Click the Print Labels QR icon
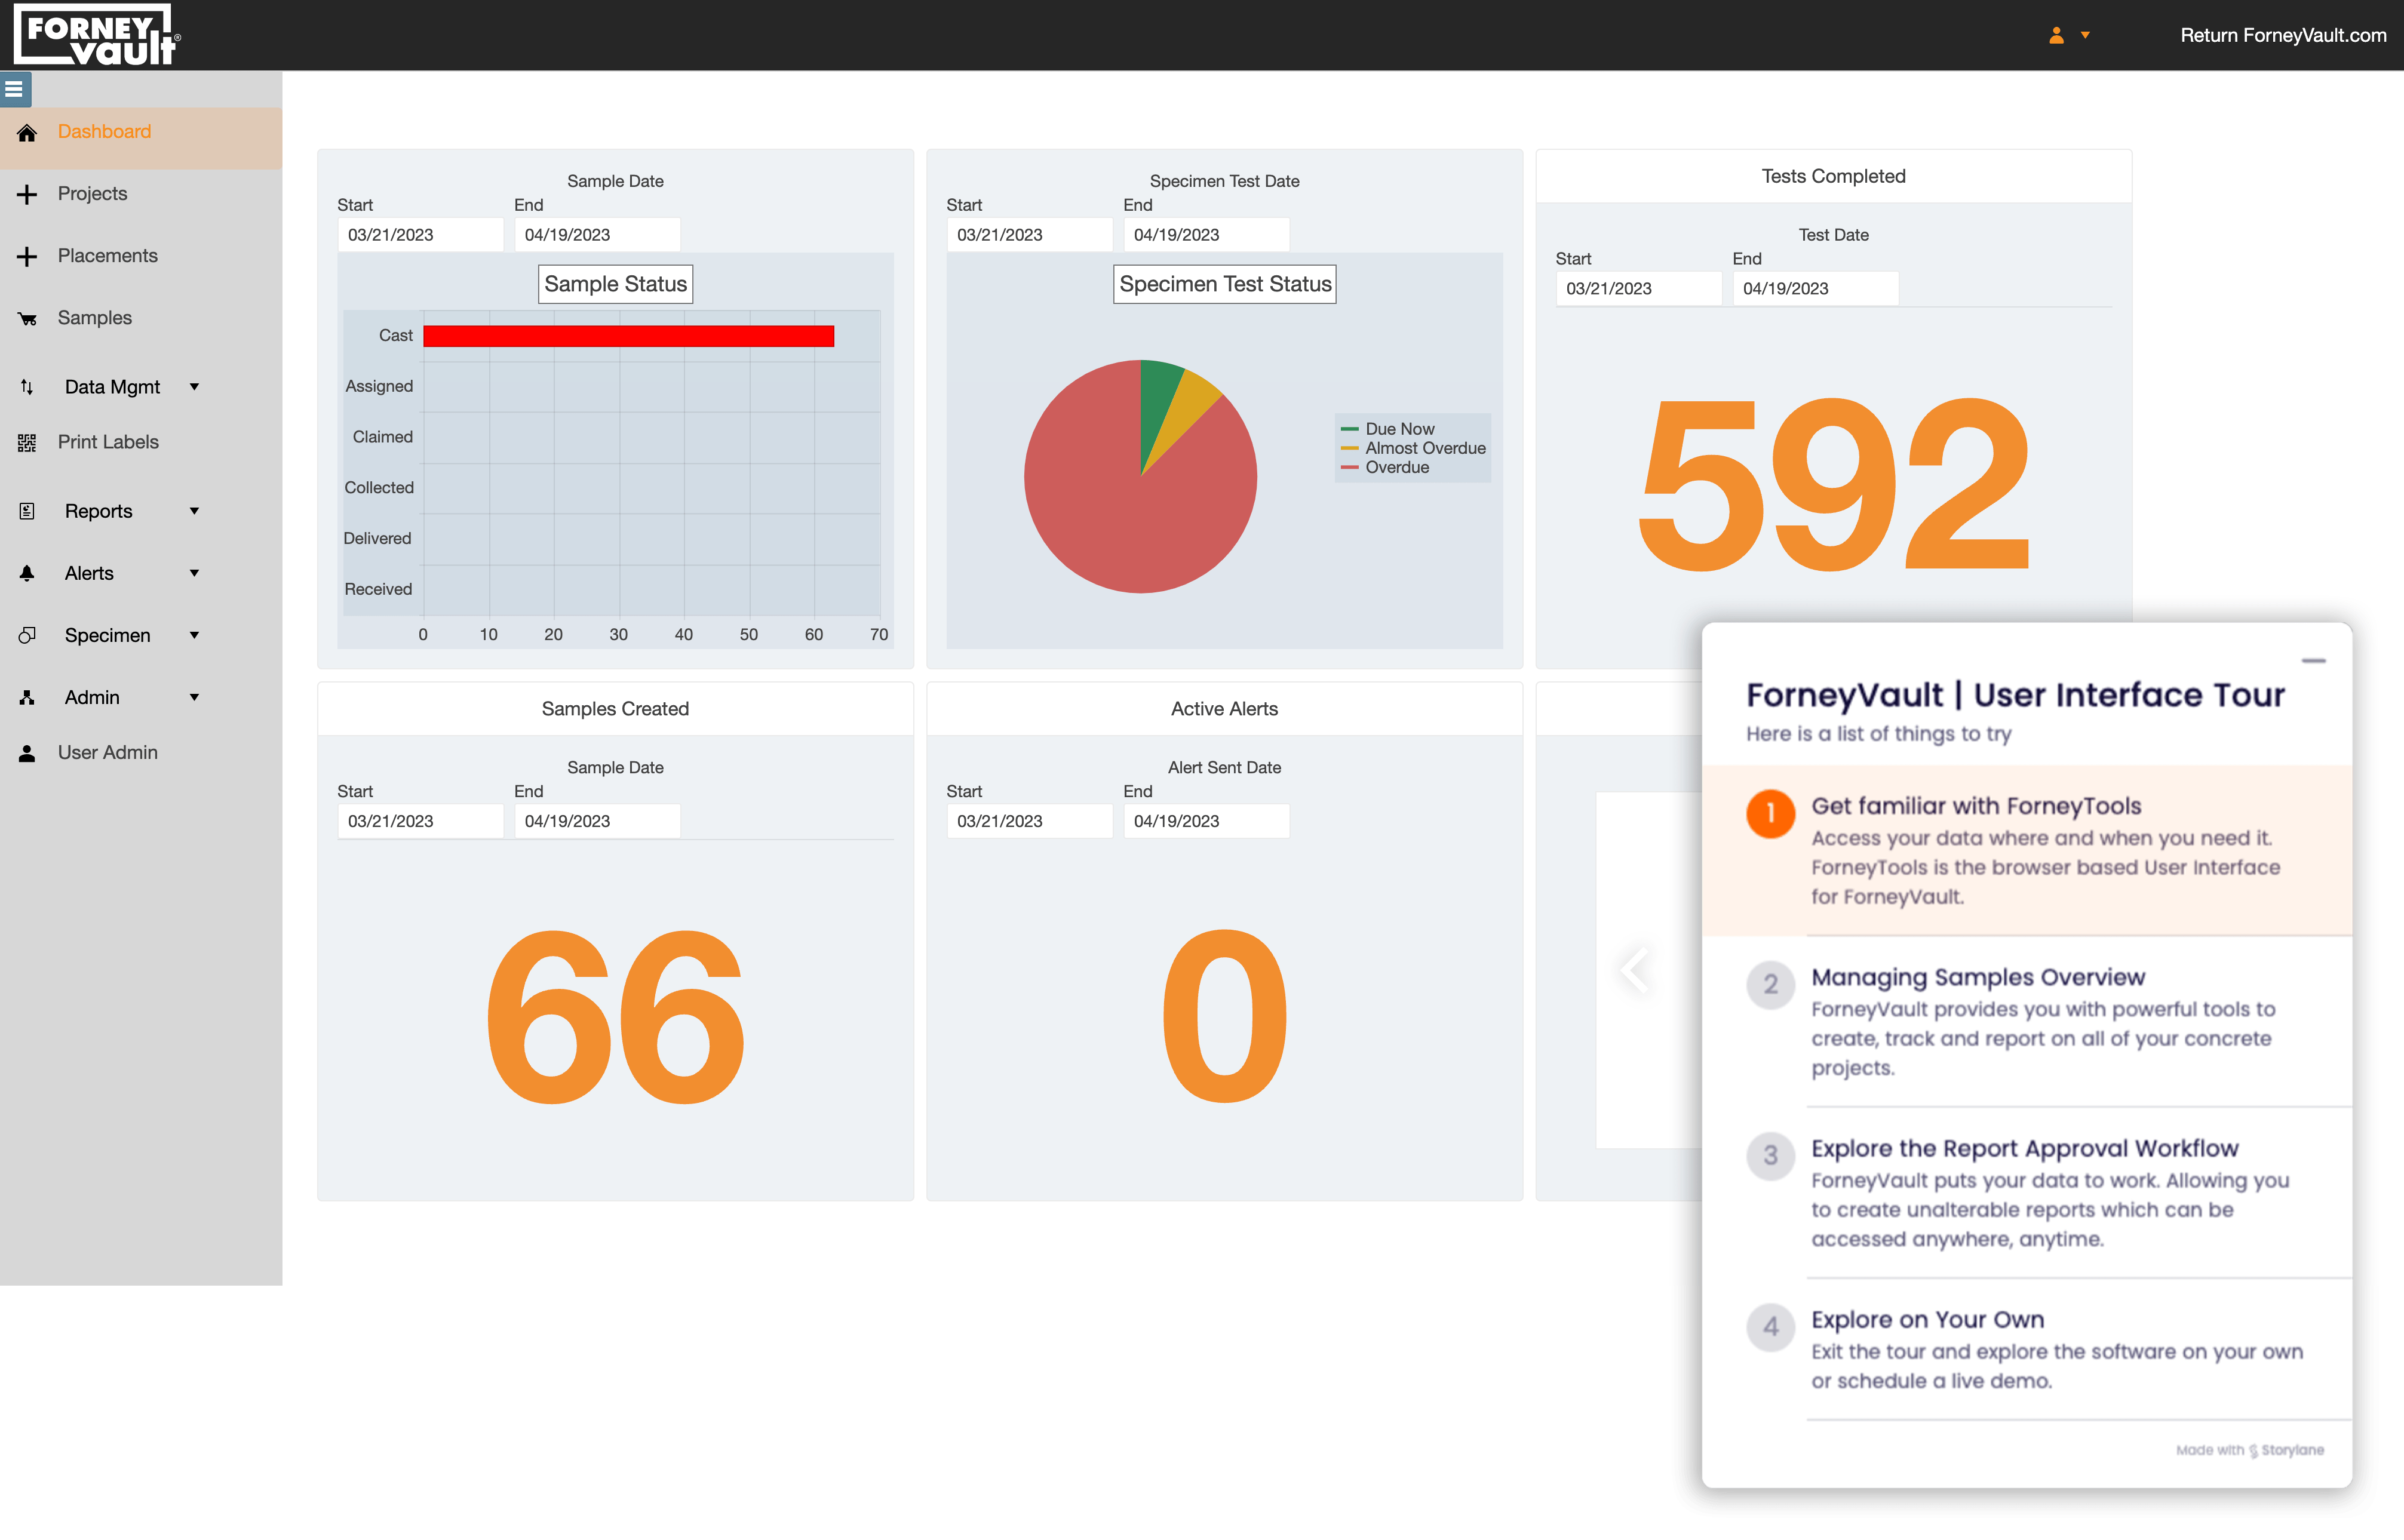Screen dimensions: 2404x1540 [27, 443]
